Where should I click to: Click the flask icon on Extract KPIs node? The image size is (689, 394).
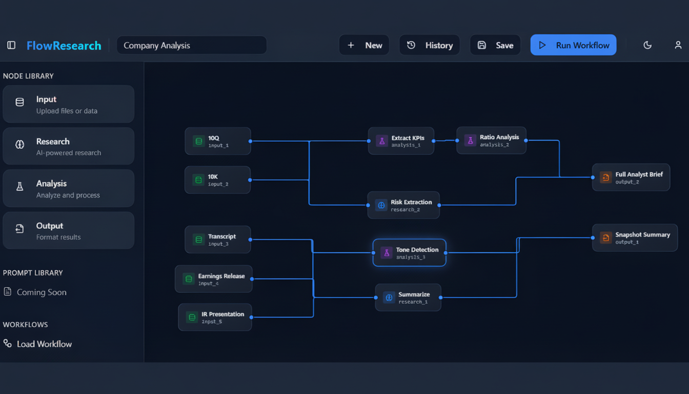381,141
